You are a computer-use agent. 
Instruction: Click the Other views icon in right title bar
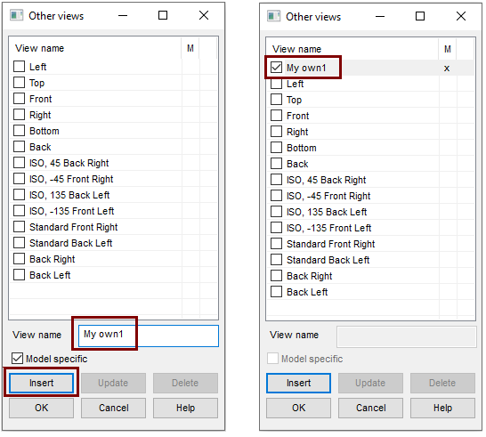(x=273, y=16)
